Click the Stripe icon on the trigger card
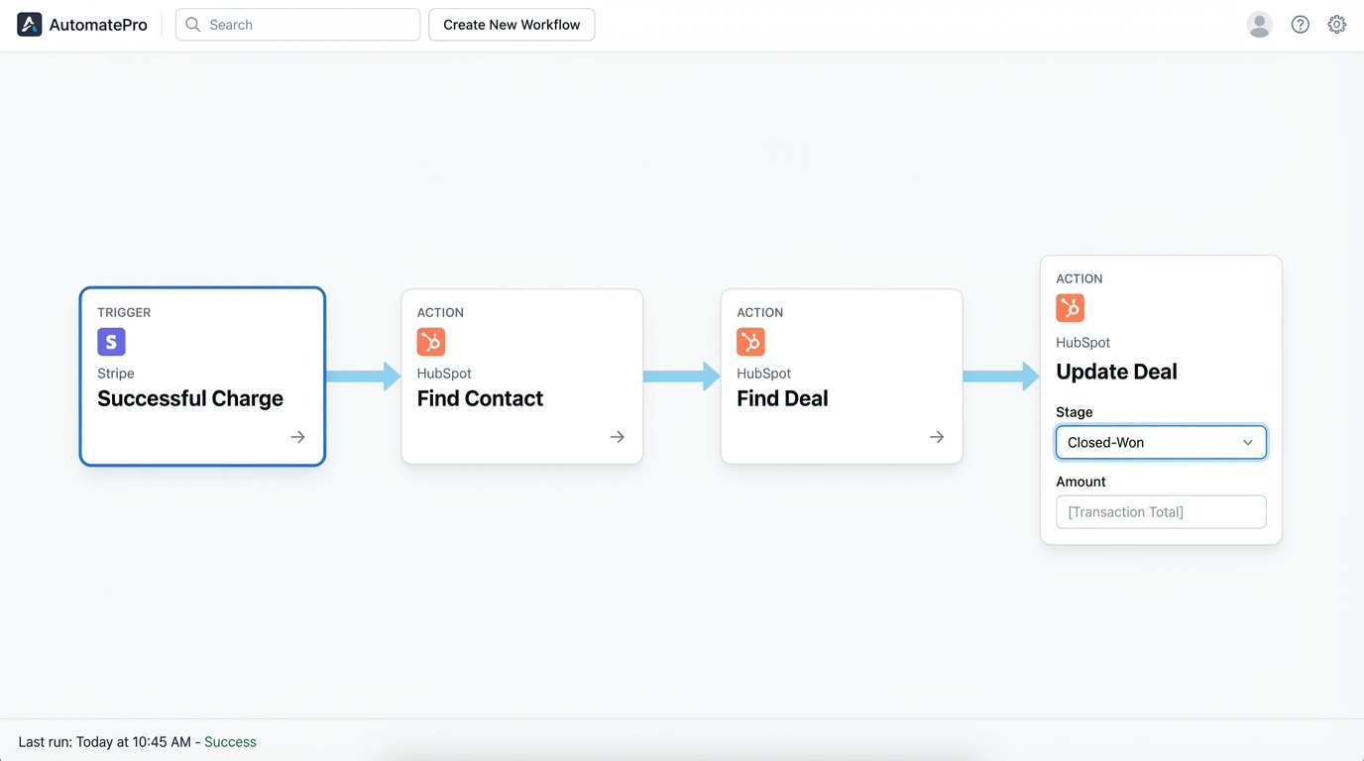 [x=111, y=341]
